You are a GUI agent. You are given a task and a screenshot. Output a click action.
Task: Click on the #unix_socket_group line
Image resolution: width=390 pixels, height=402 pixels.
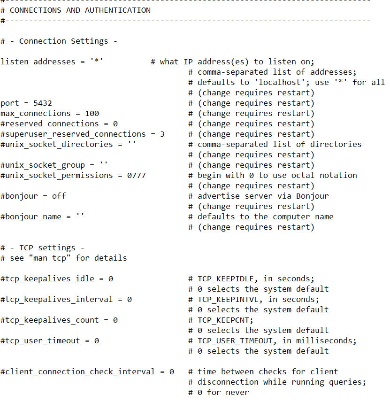click(x=54, y=165)
